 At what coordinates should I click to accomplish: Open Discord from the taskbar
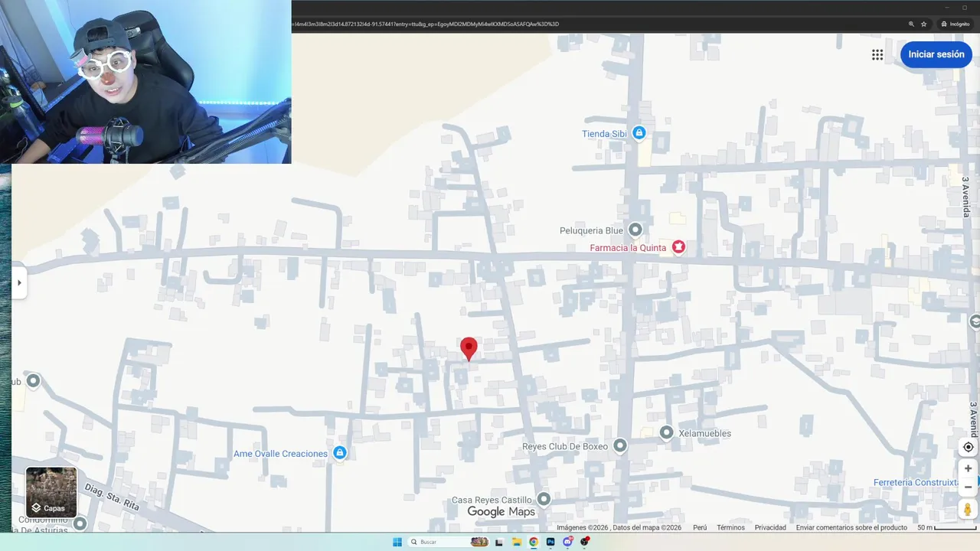click(567, 542)
